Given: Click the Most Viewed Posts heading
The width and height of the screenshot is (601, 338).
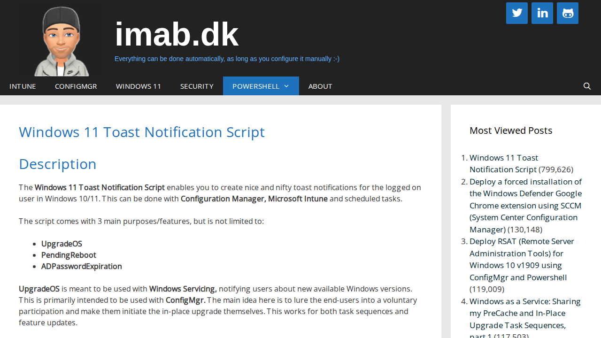Looking at the screenshot, I should 511,130.
